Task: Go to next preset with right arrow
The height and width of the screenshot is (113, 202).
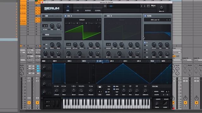Action: tap(145, 6)
